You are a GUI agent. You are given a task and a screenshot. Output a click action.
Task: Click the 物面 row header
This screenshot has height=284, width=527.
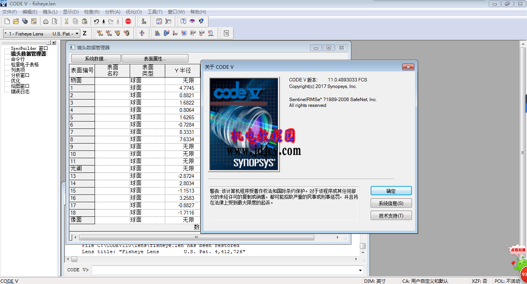[82, 81]
